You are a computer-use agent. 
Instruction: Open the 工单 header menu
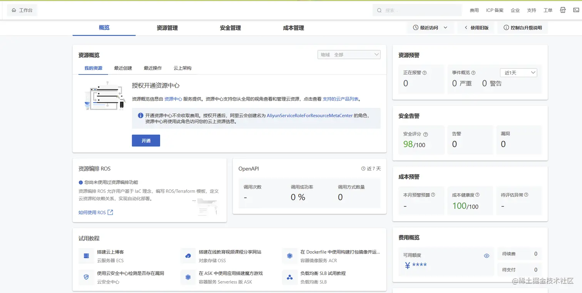coord(548,10)
